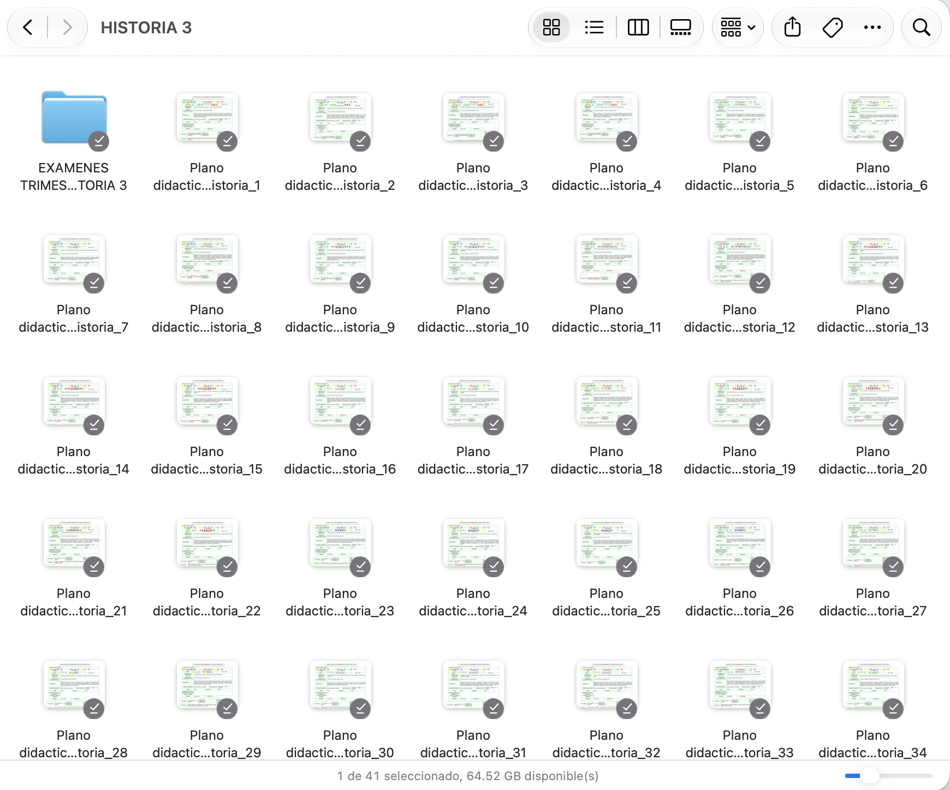Viewport: 950px width, 790px height.
Task: Click the Share icon in toolbar
Action: (x=792, y=27)
